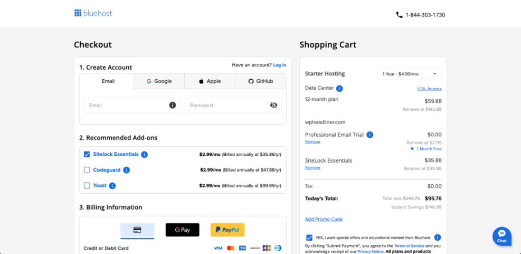Click the Yoast add-on label
This screenshot has width=521, height=254.
(100, 185)
